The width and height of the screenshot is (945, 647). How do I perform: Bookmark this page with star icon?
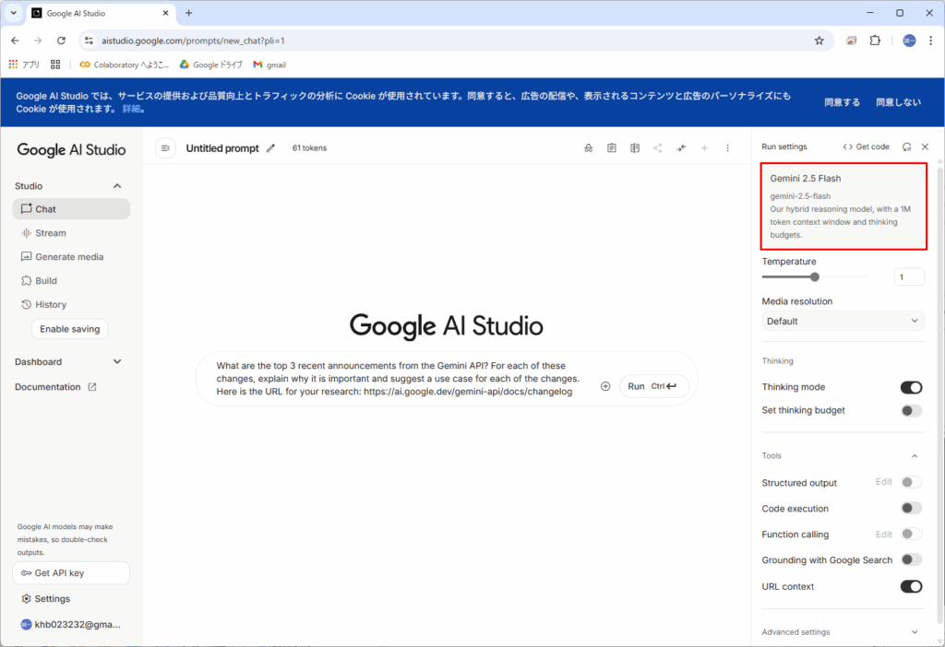(x=819, y=41)
